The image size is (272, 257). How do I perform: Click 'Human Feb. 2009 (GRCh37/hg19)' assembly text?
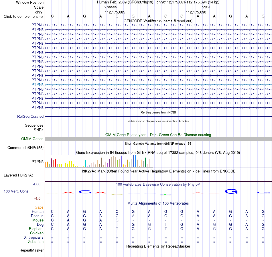tap(125, 2)
